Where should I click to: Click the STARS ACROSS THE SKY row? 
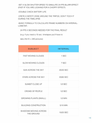49,77
